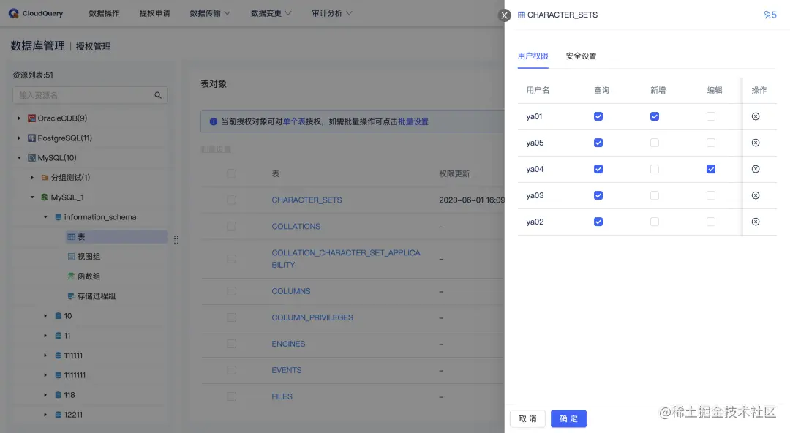Open the COLUMN_PRIVILEGES table link
The width and height of the screenshot is (790, 433).
pos(312,317)
